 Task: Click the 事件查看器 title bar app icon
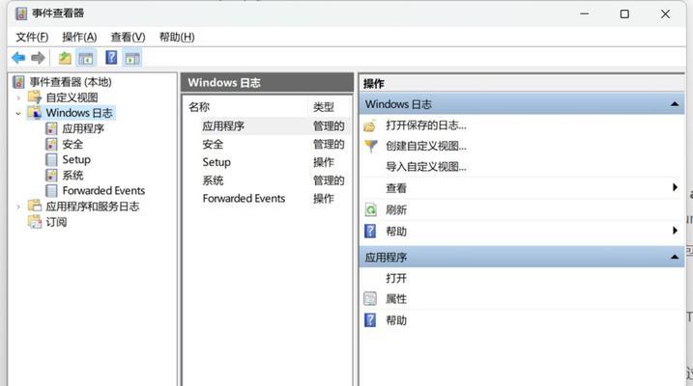pos(20,14)
